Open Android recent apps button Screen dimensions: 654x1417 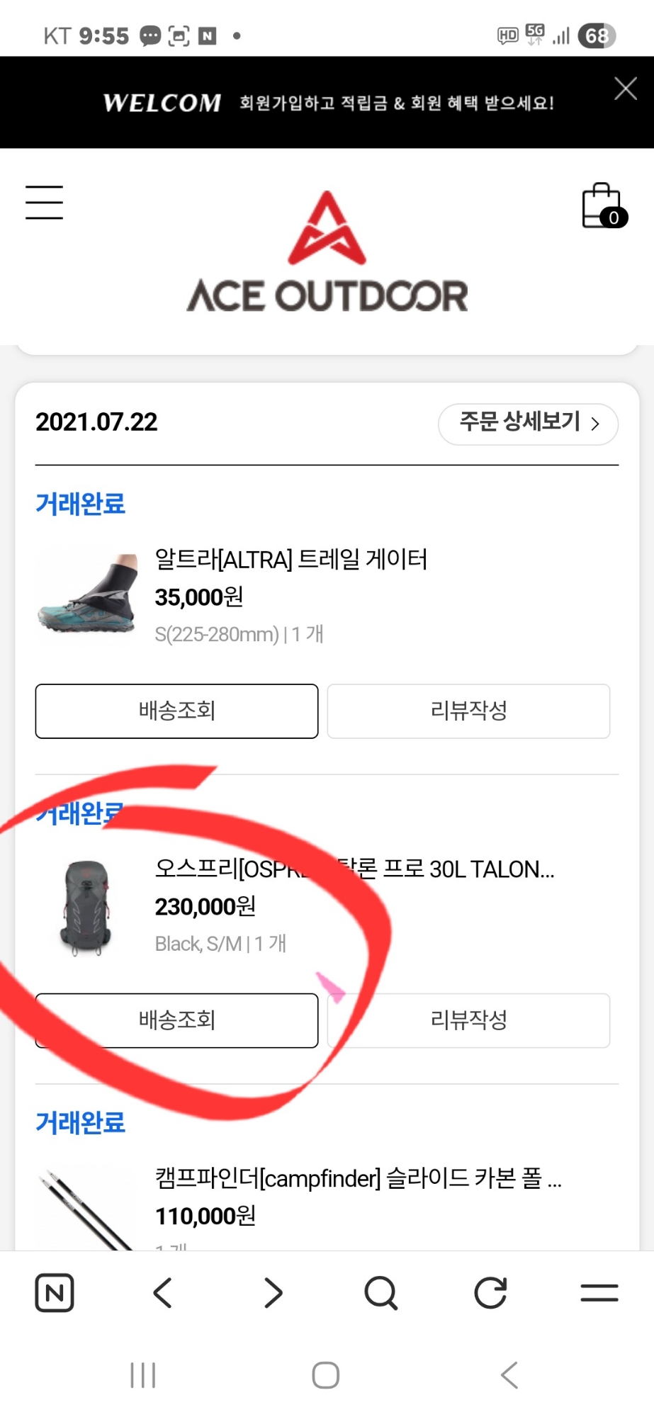(143, 1375)
